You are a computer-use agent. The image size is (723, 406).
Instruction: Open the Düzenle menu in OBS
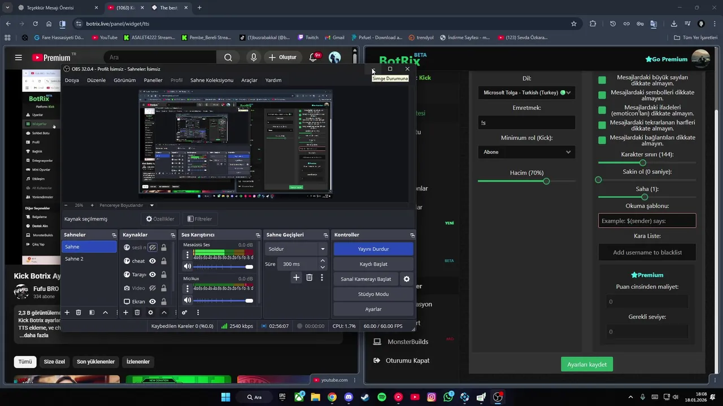point(96,80)
